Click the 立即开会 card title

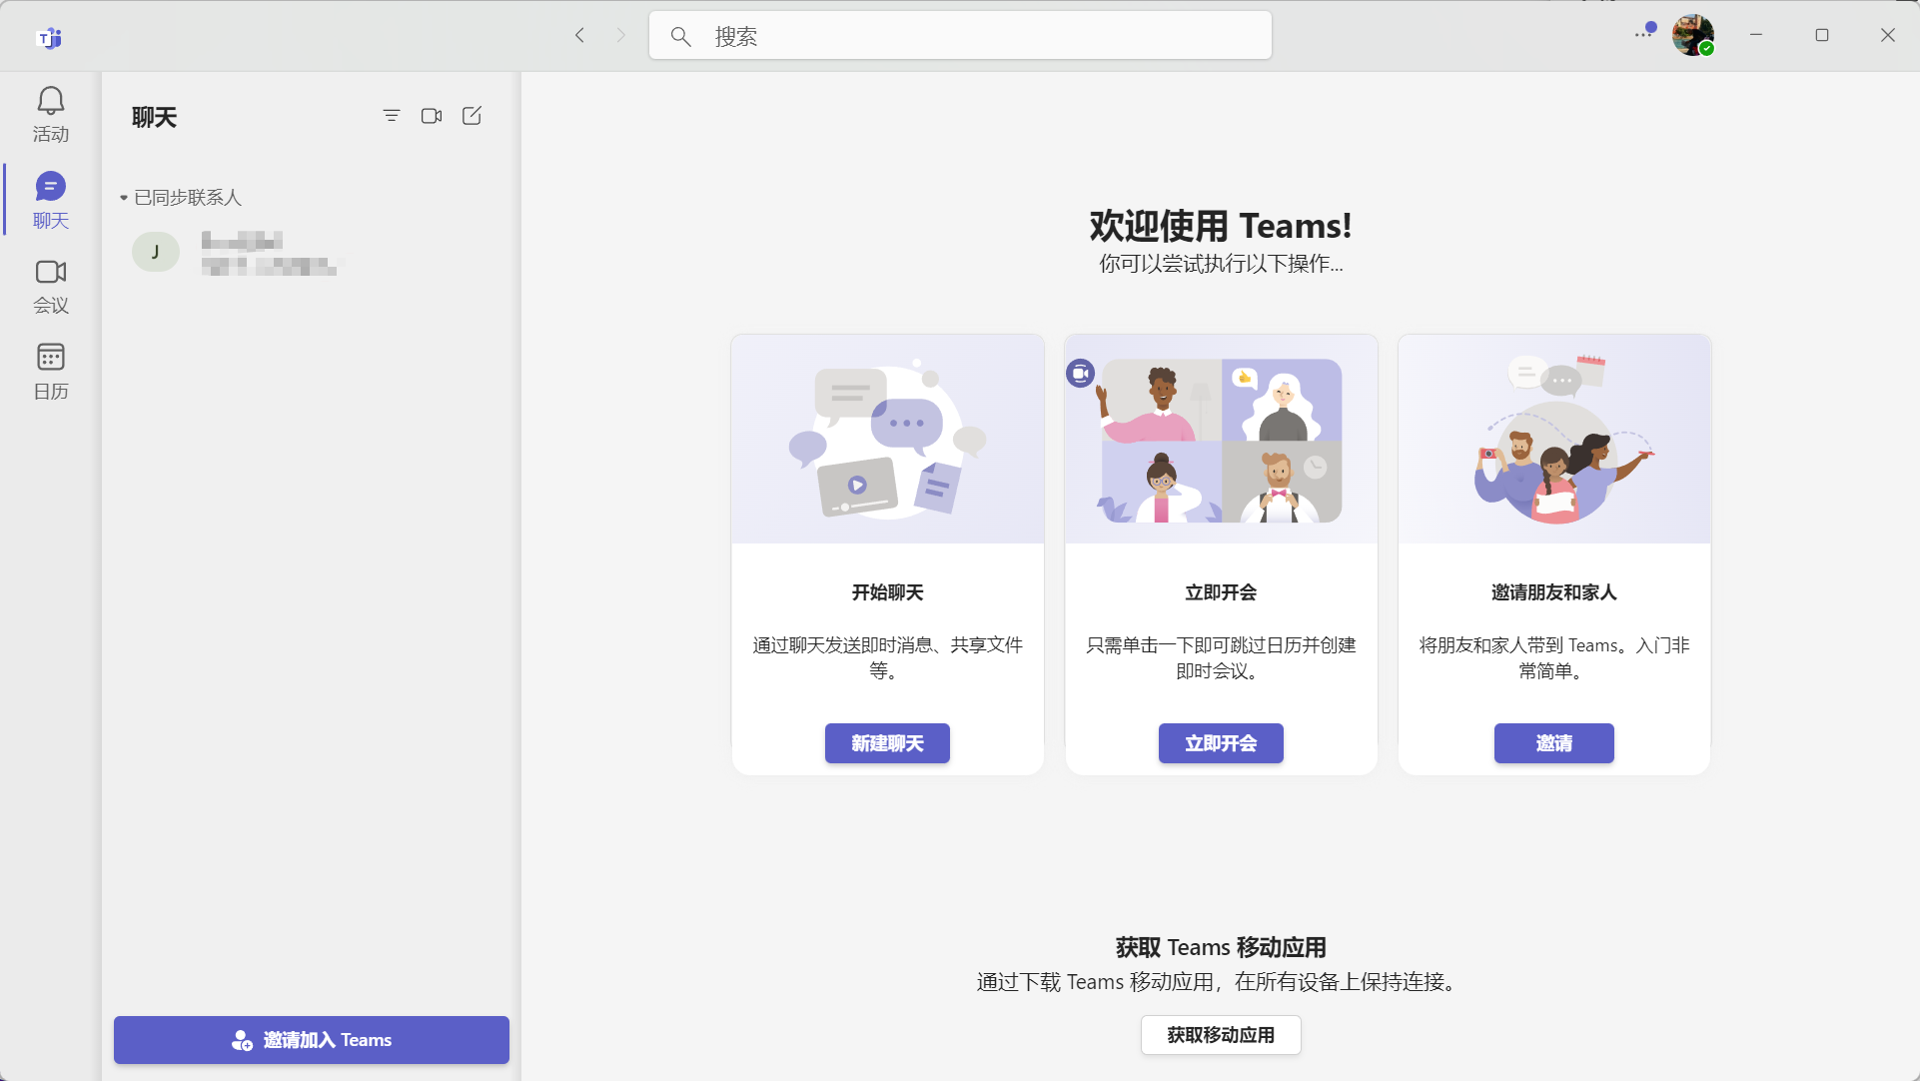(x=1221, y=592)
